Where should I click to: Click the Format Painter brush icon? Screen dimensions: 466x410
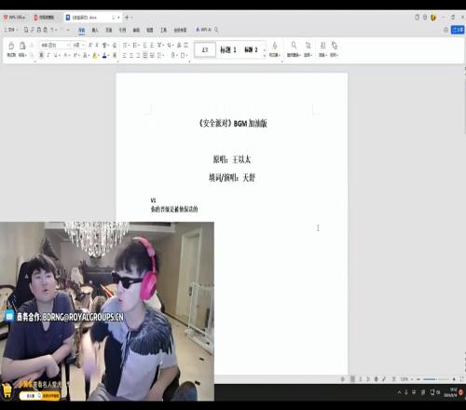click(11, 46)
